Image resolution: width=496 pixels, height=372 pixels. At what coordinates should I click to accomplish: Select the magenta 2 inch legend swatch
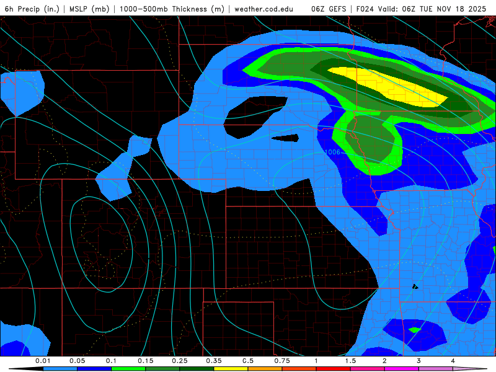click(x=402, y=369)
